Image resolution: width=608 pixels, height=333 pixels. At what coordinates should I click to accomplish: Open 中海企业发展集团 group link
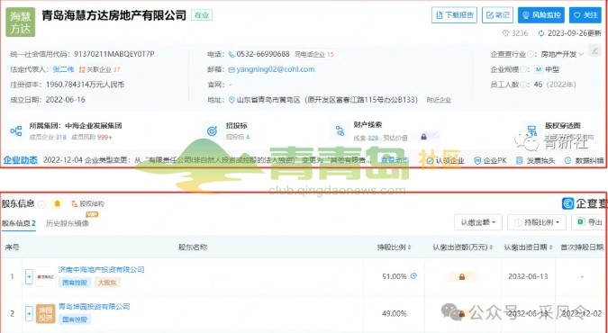(94, 126)
